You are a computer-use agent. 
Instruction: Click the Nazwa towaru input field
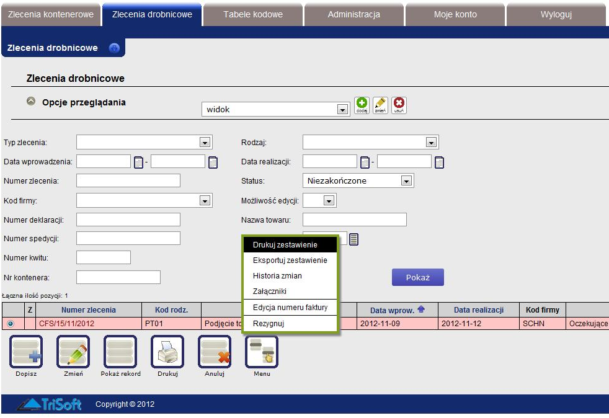pos(355,220)
